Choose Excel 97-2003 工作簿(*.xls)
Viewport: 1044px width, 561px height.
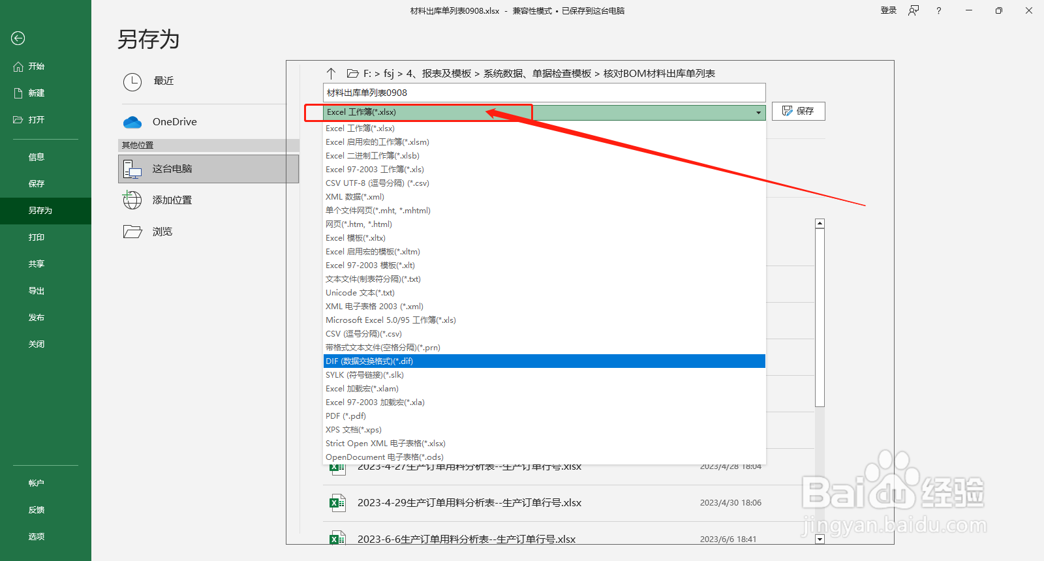point(544,170)
